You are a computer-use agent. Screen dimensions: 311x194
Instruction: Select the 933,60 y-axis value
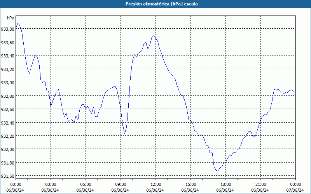[7, 43]
